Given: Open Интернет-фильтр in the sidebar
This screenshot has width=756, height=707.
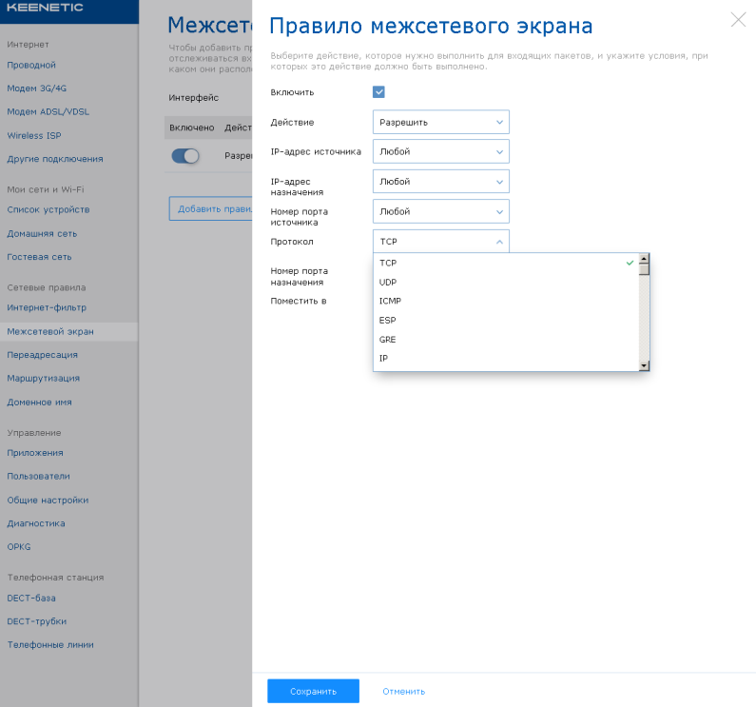Looking at the screenshot, I should 47,307.
